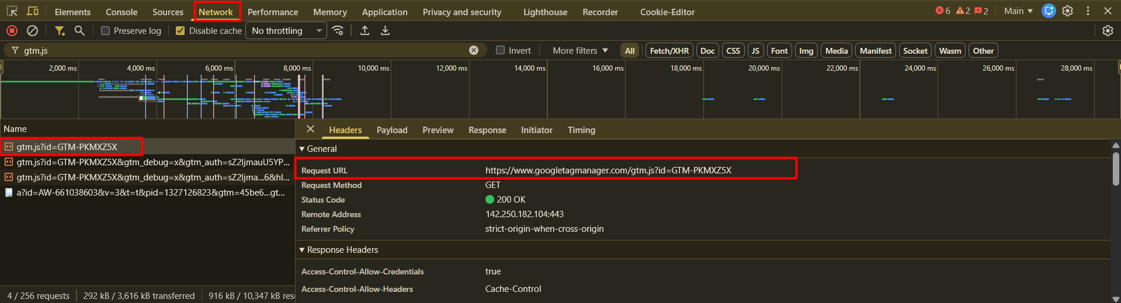Clear the network log

click(x=33, y=30)
